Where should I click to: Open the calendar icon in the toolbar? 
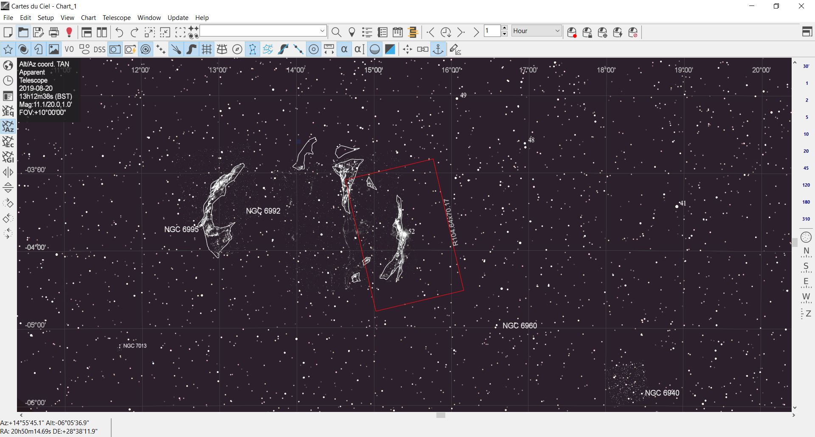coord(398,32)
